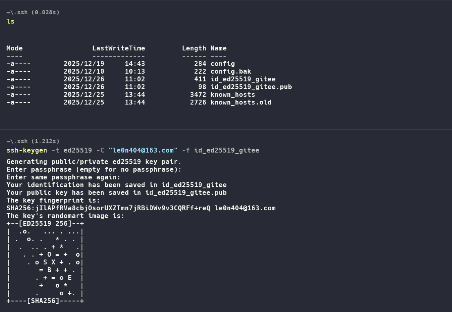Select the second block header showing 1.212s
This screenshot has height=312, width=452.
pos(33,141)
